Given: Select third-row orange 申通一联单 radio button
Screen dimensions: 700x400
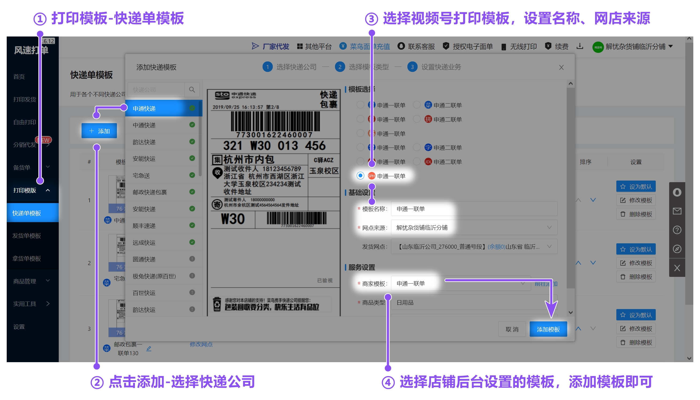Looking at the screenshot, I should pos(360,133).
